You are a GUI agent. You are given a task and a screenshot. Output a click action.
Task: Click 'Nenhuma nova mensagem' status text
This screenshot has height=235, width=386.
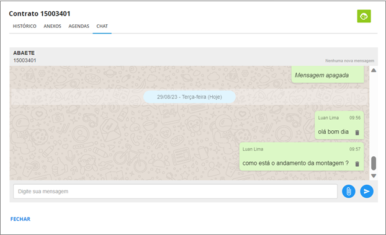coord(349,61)
